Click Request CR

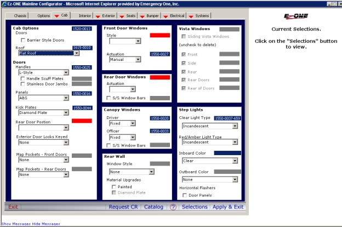[x=123, y=207]
